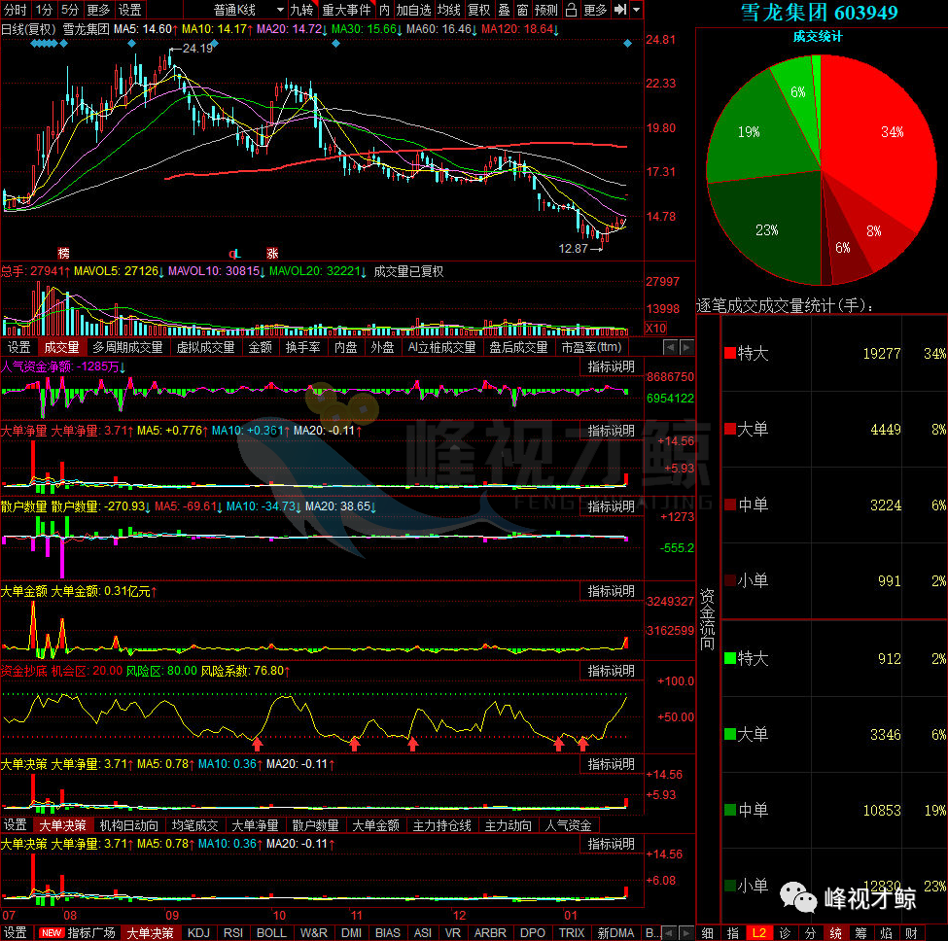Switch to 虚拟成交量 tab
948x941 pixels.
tap(205, 347)
